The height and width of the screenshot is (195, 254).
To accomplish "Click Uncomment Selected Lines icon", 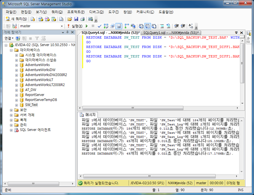I will point(168,26).
